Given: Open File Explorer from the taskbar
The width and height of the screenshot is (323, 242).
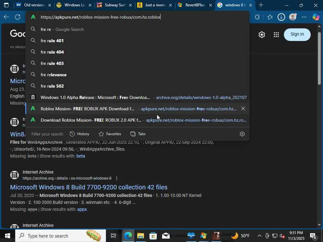Looking at the screenshot, I should 140,236.
